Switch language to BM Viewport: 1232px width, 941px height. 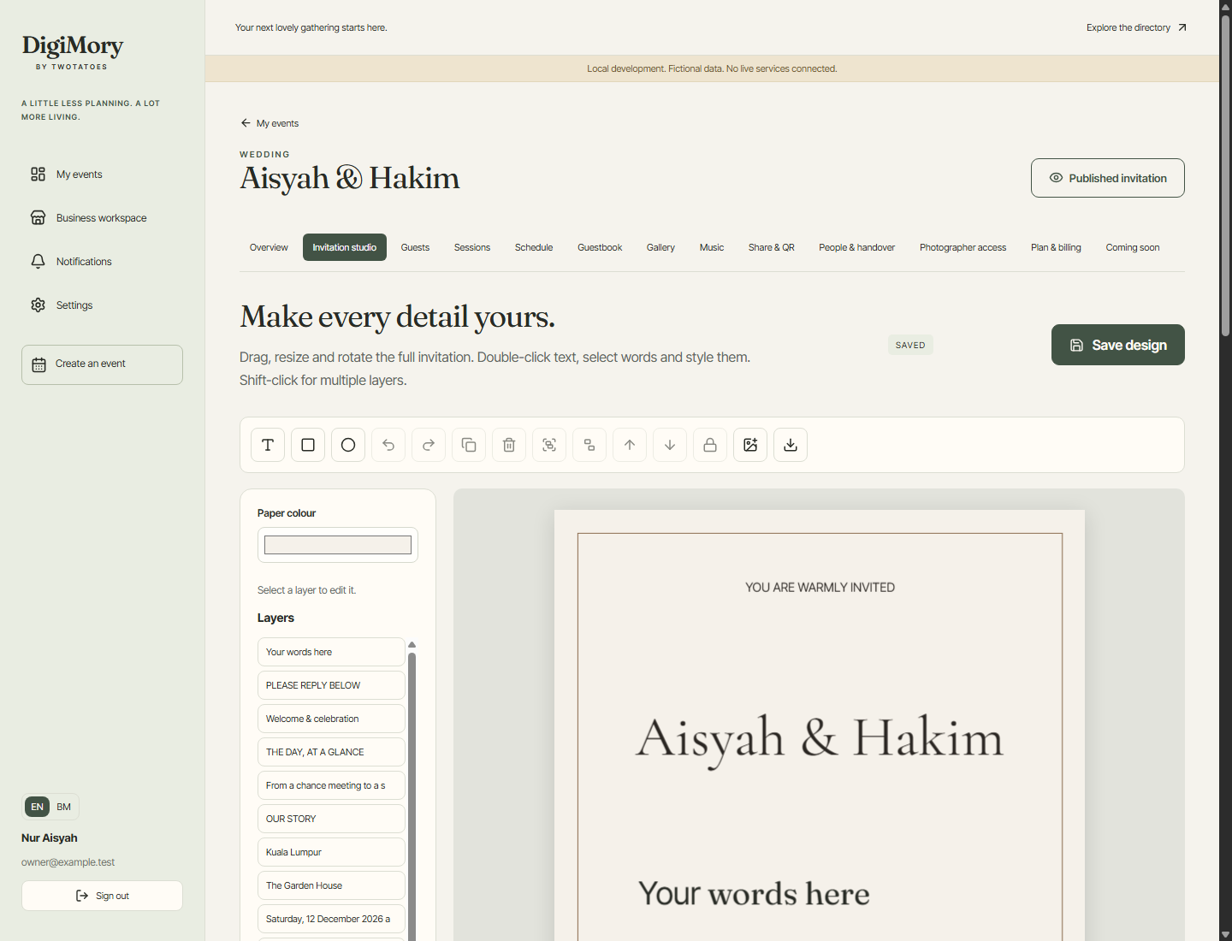pyautogui.click(x=64, y=807)
